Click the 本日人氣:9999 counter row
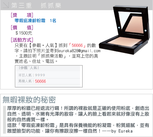The image size is (153, 137). (x=31, y=75)
